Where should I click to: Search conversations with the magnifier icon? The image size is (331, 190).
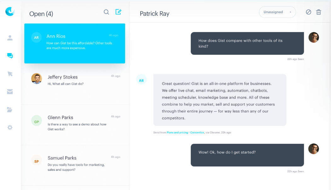click(107, 12)
